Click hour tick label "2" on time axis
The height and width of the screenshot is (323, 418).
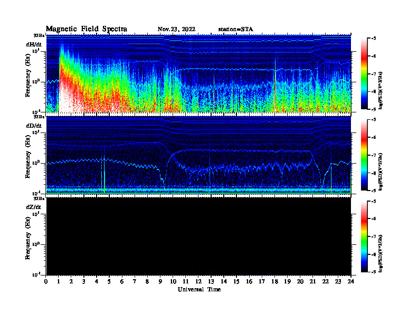coord(71,281)
